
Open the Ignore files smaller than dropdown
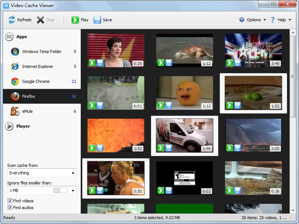tap(73, 190)
